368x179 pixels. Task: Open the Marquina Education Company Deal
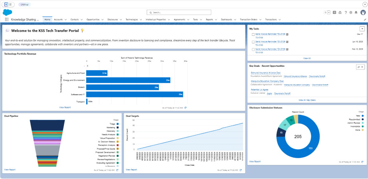(267, 81)
